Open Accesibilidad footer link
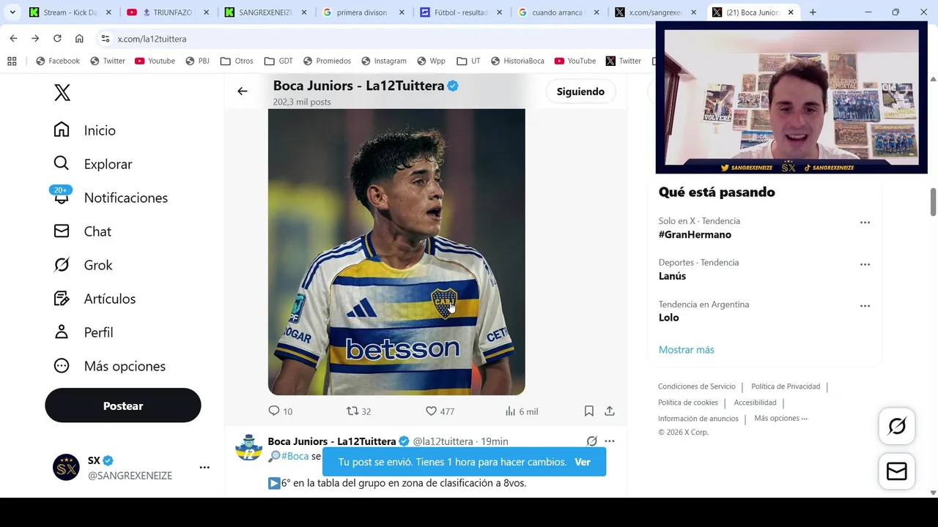Image resolution: width=938 pixels, height=527 pixels. click(x=755, y=403)
